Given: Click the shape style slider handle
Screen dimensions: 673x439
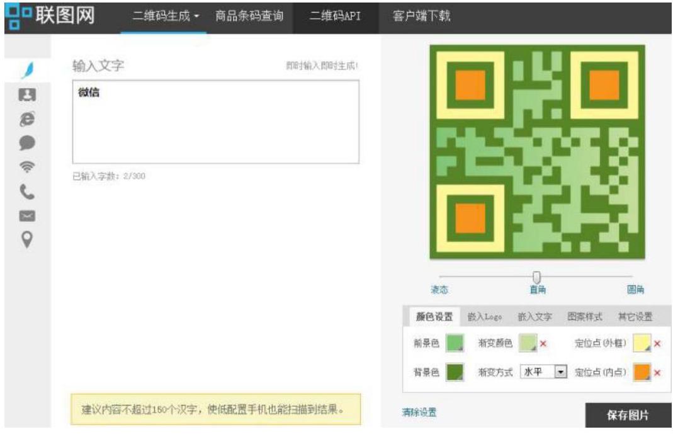Looking at the screenshot, I should click(x=536, y=277).
